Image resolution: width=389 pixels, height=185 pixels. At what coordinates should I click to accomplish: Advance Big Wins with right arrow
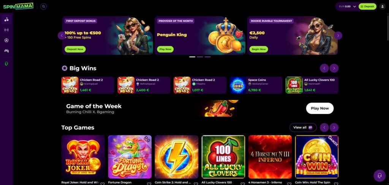(x=334, y=68)
